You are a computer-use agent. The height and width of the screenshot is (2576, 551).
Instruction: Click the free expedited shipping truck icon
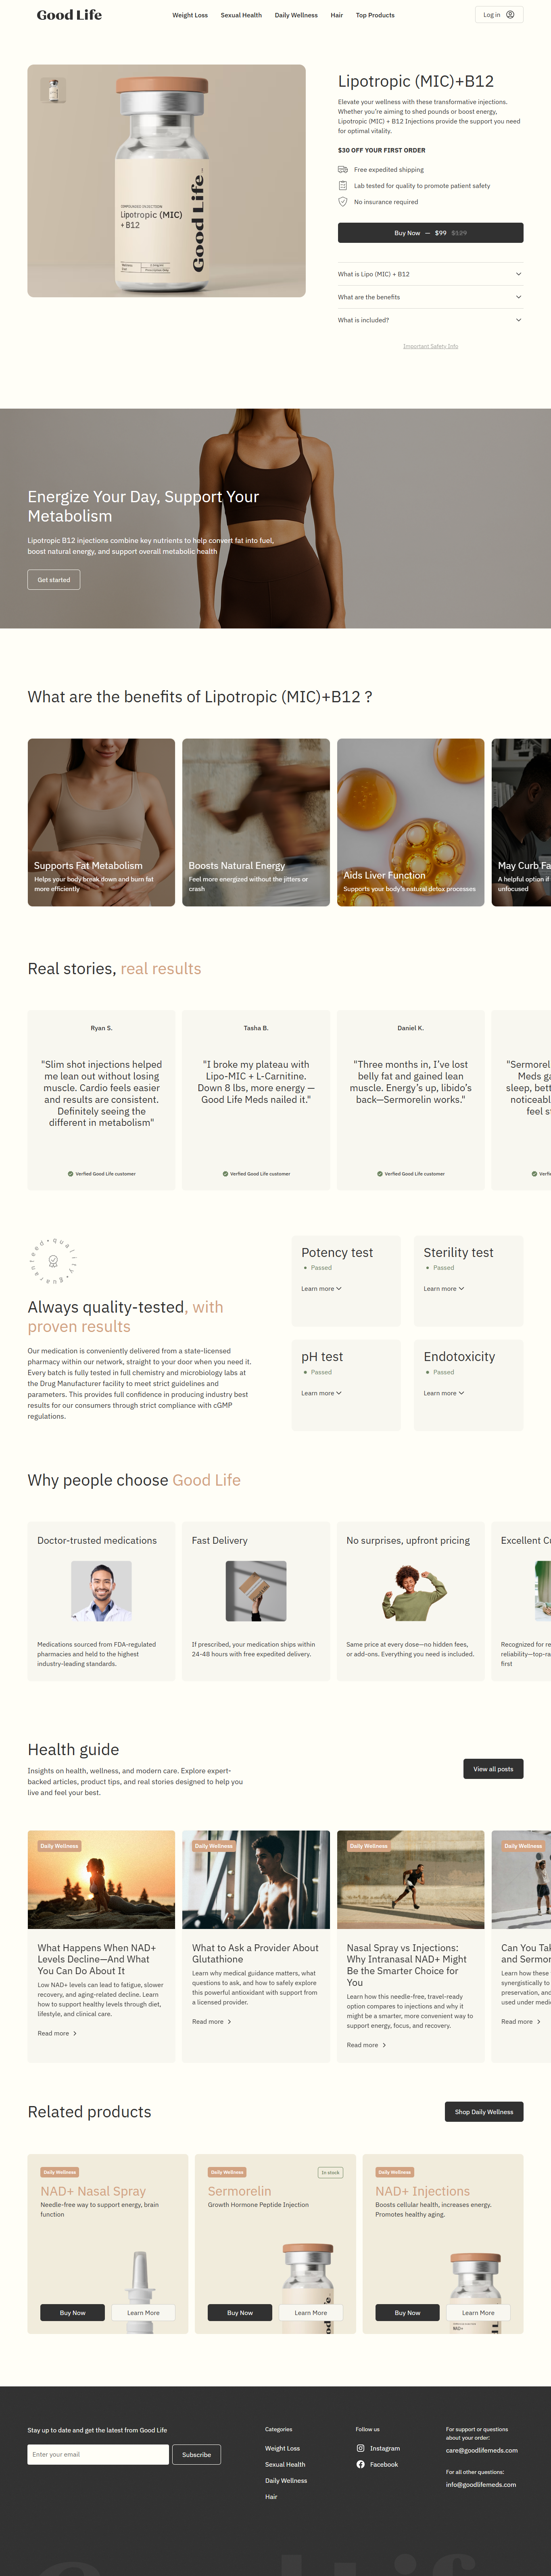coord(343,170)
